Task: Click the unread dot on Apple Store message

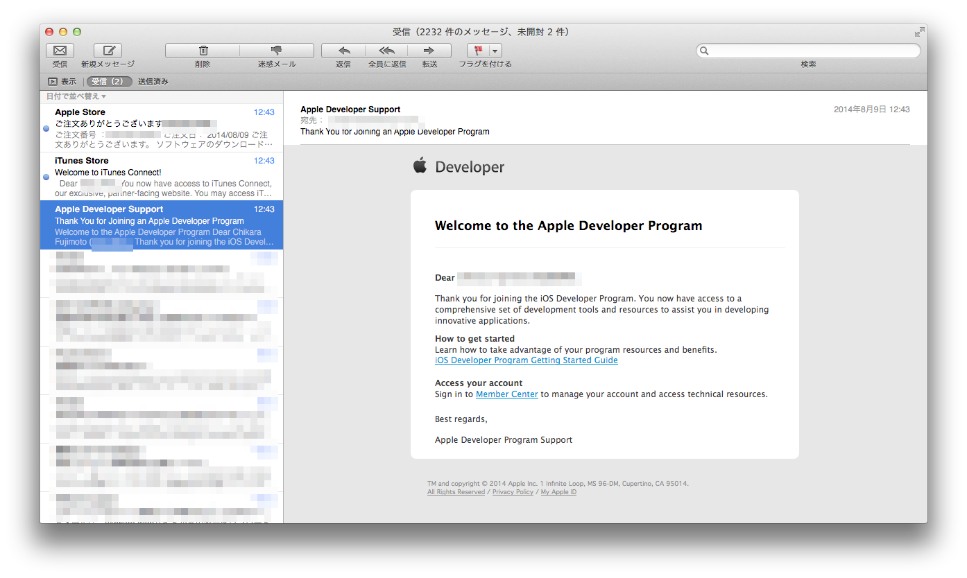Action: pos(46,128)
